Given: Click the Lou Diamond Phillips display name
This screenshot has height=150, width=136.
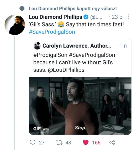Looking at the screenshot, I should pyautogui.click(x=55, y=17).
